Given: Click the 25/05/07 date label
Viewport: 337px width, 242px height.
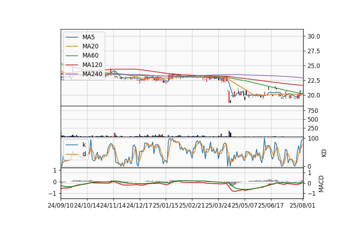Looking at the screenshot, I should tap(245, 206).
